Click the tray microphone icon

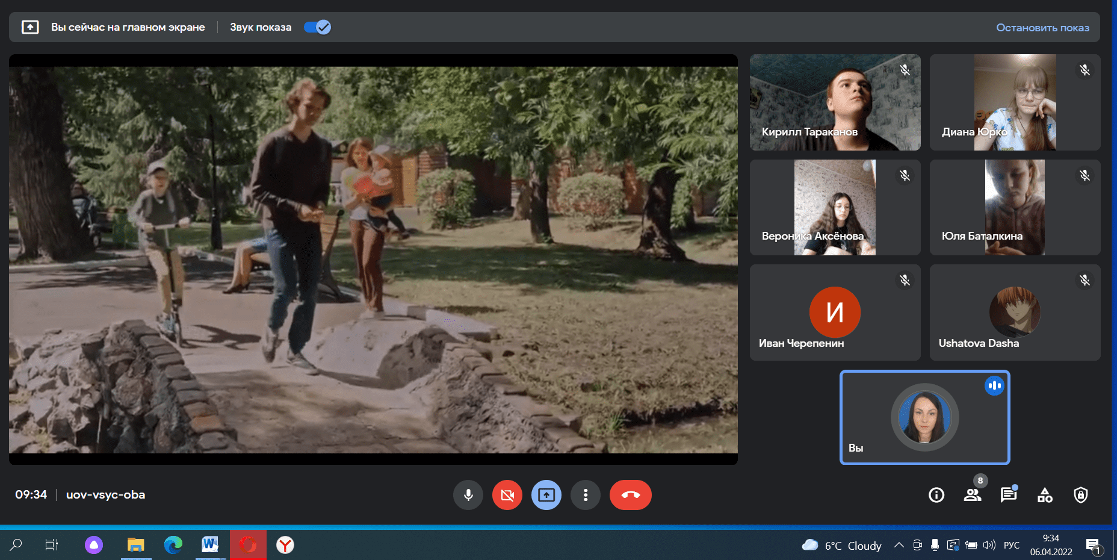pos(935,545)
